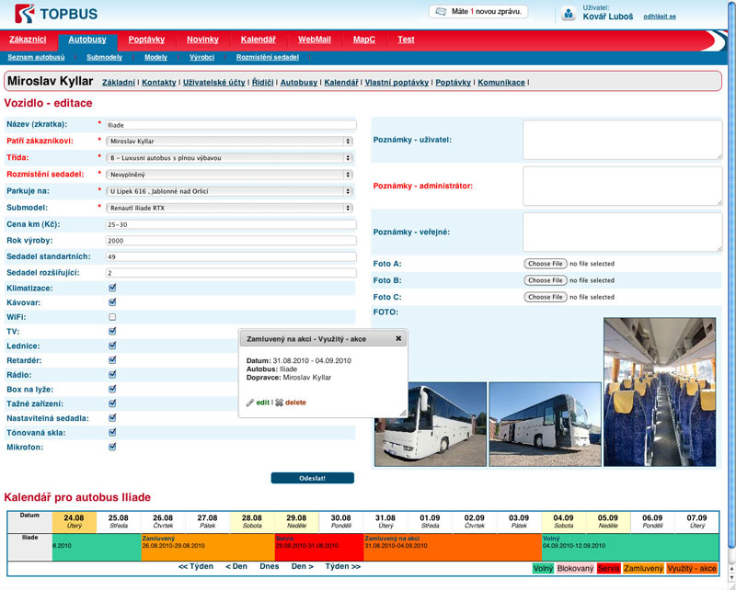Image resolution: width=736 pixels, height=590 pixels.
Task: Toggle the Klimatizace checkbox
Action: pyautogui.click(x=112, y=288)
